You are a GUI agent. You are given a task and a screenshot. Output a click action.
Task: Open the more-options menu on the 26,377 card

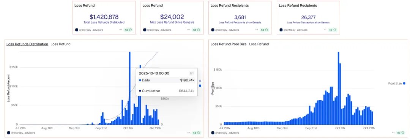tap(325, 30)
